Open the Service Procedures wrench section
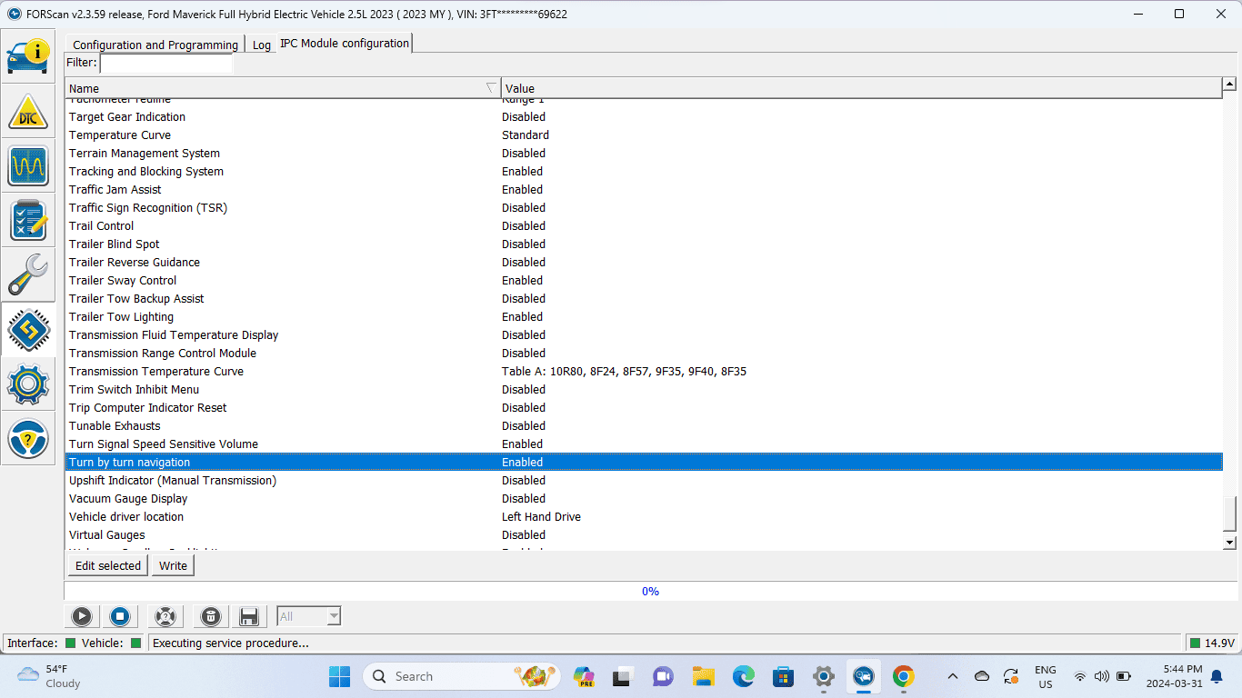The width and height of the screenshot is (1242, 698). pos(28,274)
